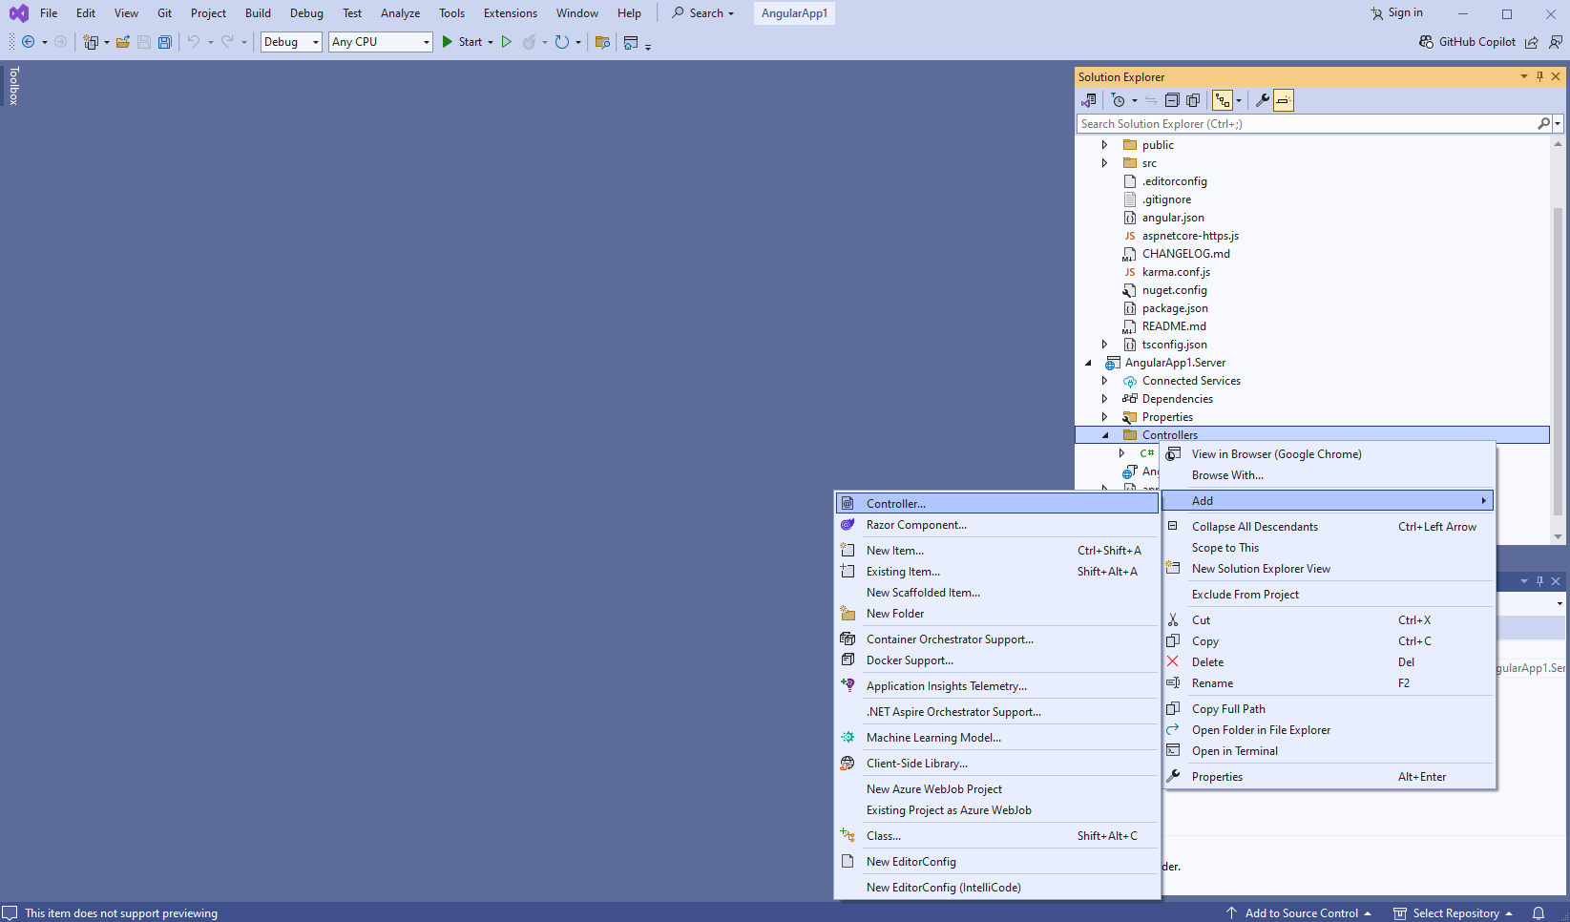This screenshot has width=1570, height=922.
Task: Select karma.conf.js in Solution Explorer
Action: 1176,272
